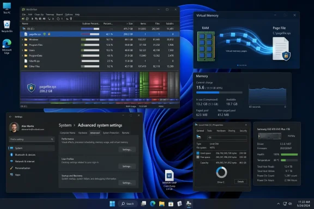Click Settings button under User Profiles
Image resolution: width=314 pixels, height=209 pixels.
click(127, 167)
